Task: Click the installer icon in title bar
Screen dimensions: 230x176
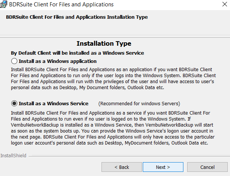Action: [3, 4]
